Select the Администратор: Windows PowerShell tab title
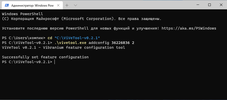Screen dimensions: 227x100 pos(32,6)
